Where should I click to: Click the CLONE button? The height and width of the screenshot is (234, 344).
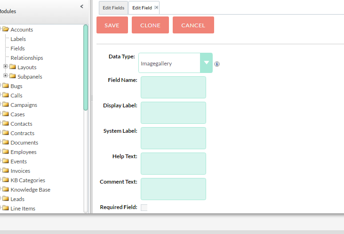150,25
